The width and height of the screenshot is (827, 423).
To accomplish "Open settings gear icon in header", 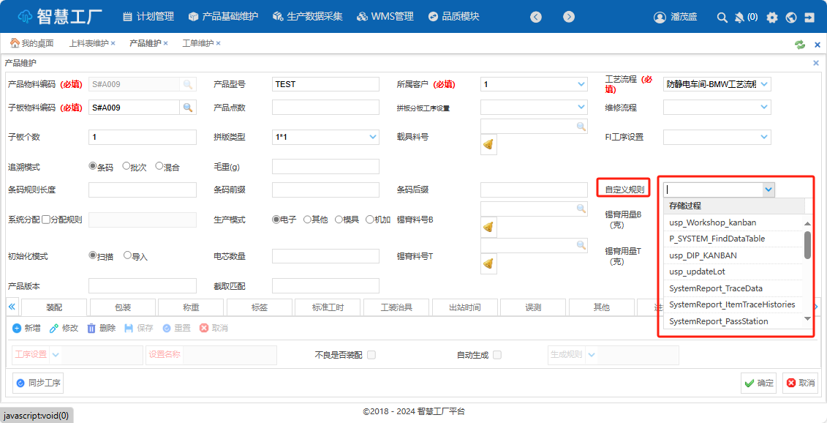I will click(772, 17).
